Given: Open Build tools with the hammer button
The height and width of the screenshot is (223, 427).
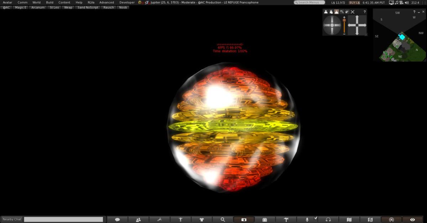Looking at the screenshot, I should (286, 220).
